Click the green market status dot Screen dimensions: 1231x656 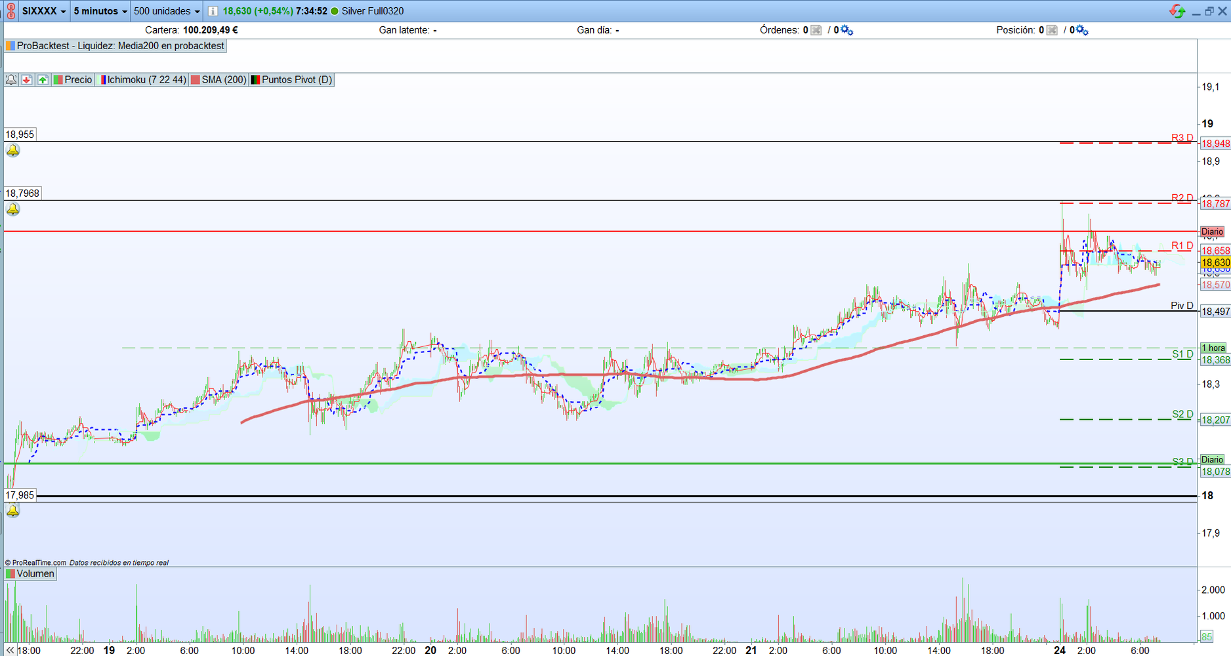coord(335,11)
